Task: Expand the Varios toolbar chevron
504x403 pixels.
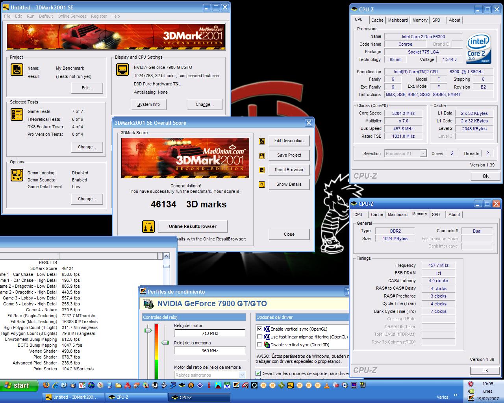Action: (x=456, y=395)
